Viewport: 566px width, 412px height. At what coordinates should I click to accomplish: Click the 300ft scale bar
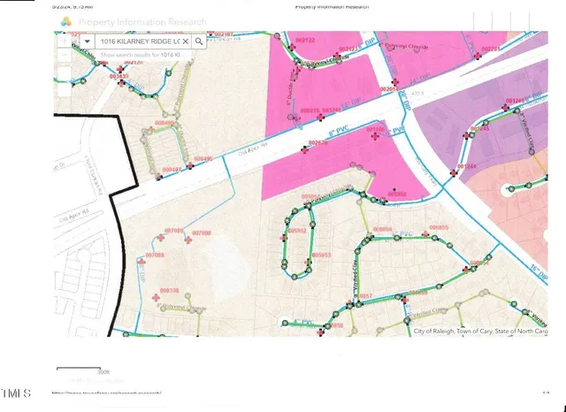78,369
